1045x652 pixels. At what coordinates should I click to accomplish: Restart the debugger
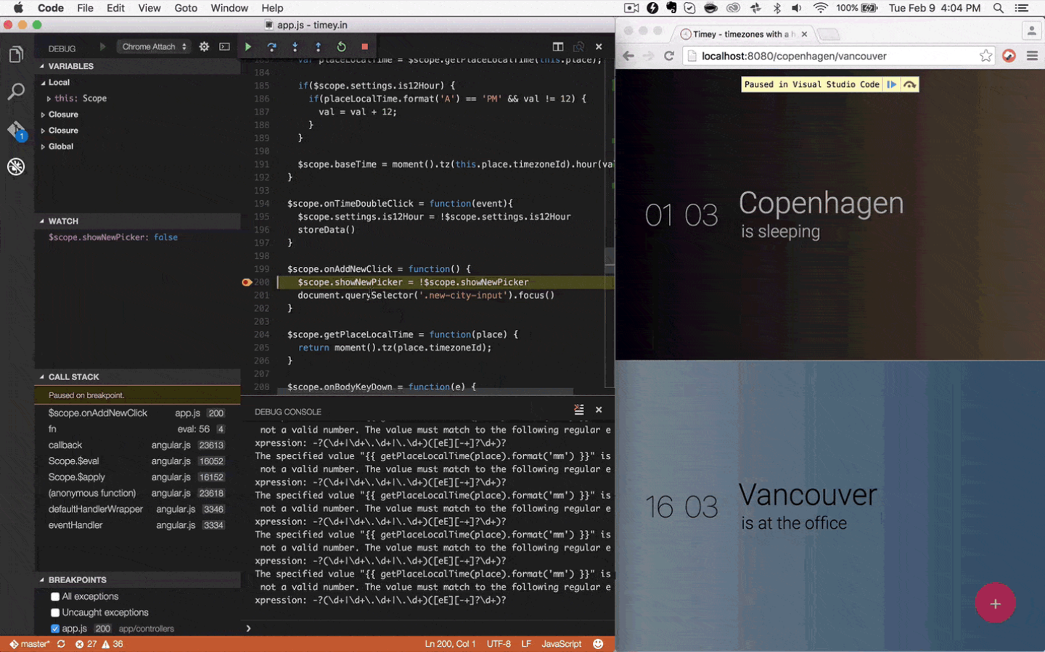point(341,46)
